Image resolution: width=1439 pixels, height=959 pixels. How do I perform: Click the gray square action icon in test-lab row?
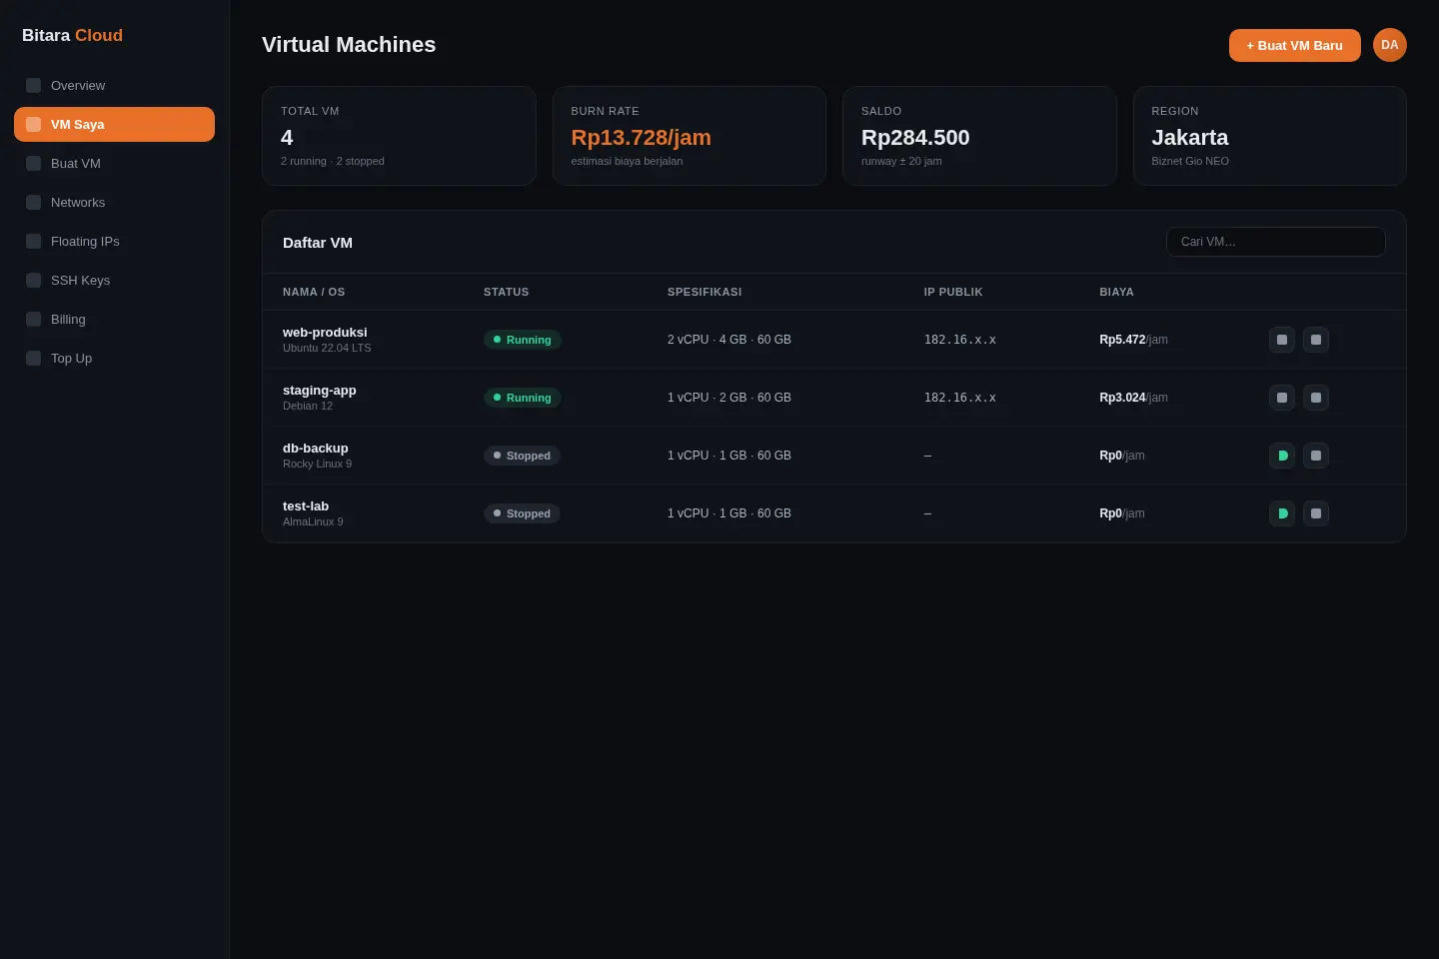[x=1316, y=513]
